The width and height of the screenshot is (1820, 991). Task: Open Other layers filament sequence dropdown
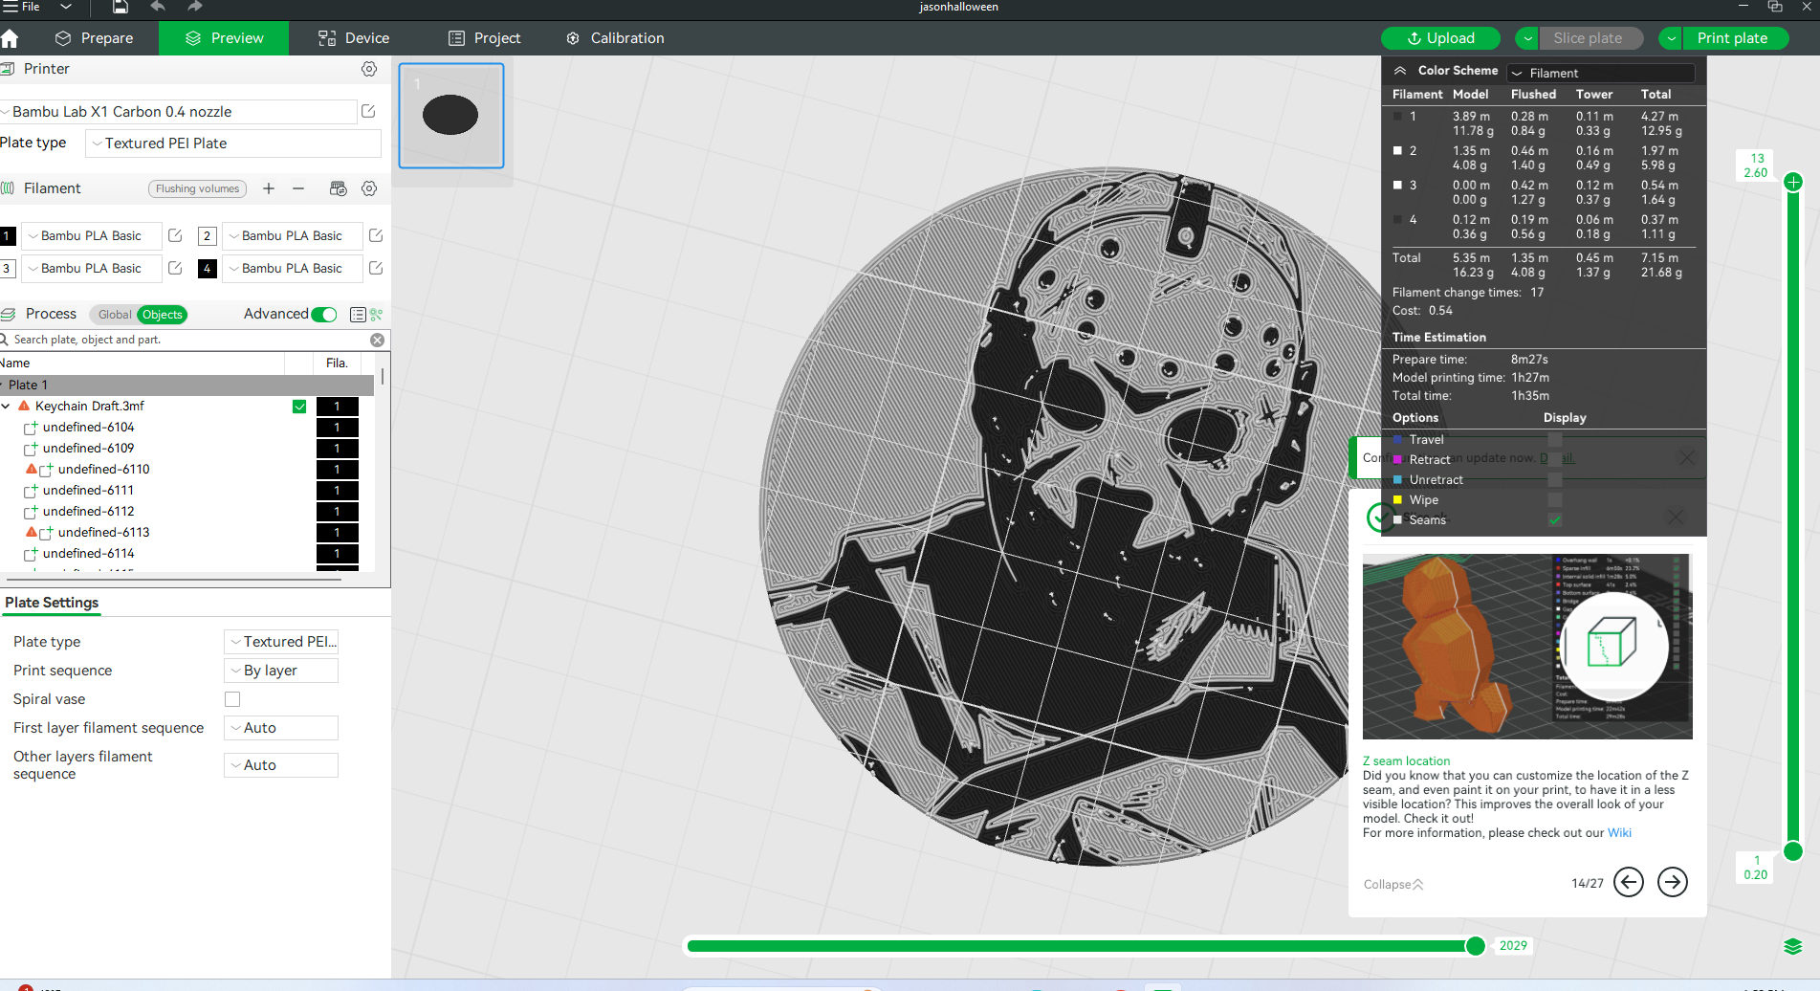[x=281, y=765]
